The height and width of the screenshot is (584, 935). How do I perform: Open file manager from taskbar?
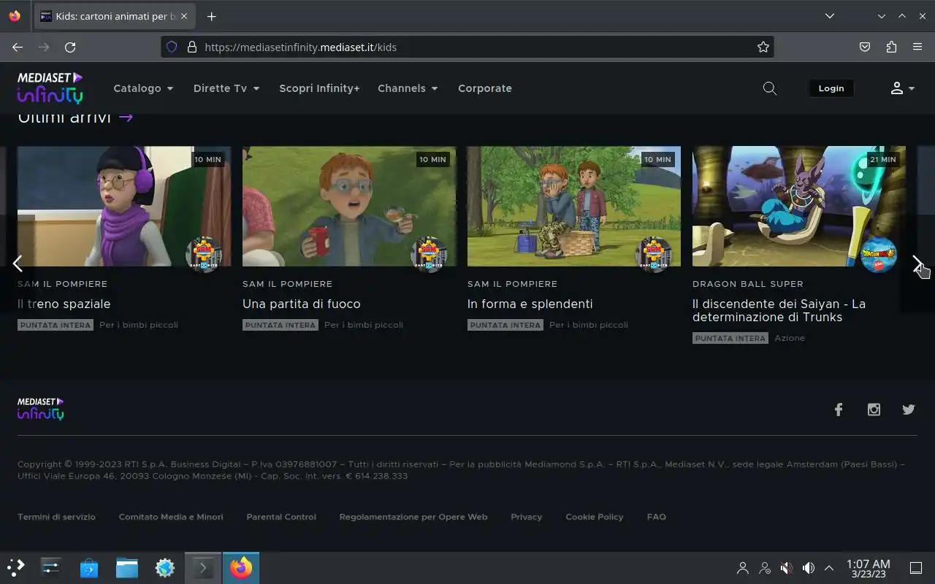127,567
